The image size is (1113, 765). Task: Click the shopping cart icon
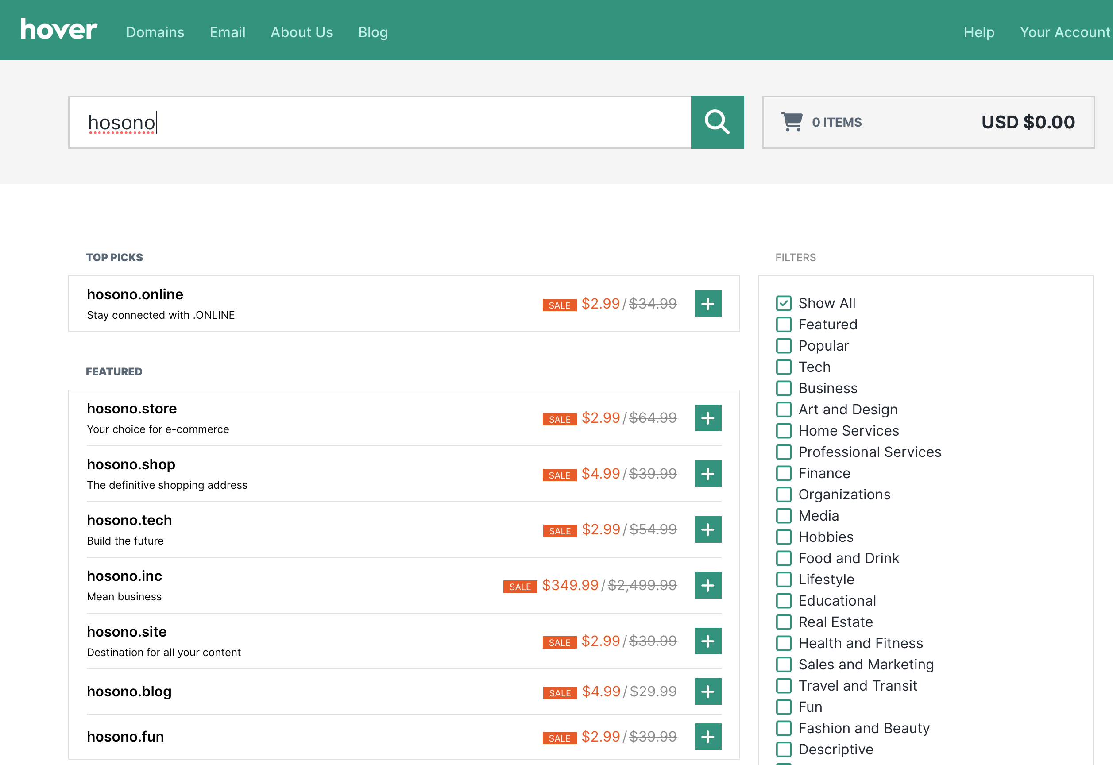[x=792, y=122]
